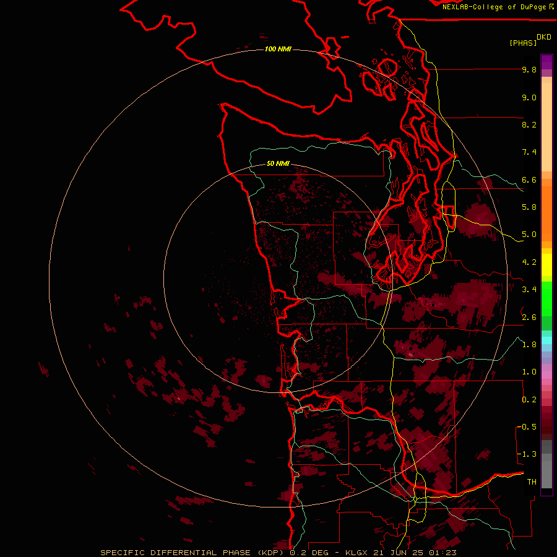Select the 5.8 legend scale value
The width and height of the screenshot is (557, 557).
tap(529, 207)
